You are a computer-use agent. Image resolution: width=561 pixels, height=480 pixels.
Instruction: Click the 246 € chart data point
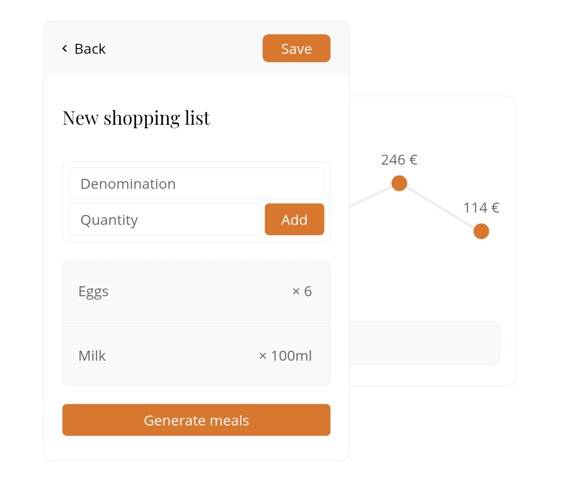pos(399,183)
